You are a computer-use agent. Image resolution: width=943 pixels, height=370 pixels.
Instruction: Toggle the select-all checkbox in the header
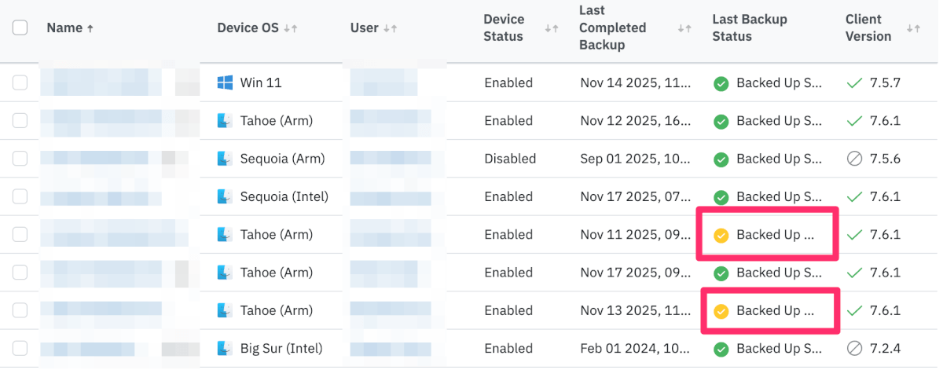click(x=20, y=27)
